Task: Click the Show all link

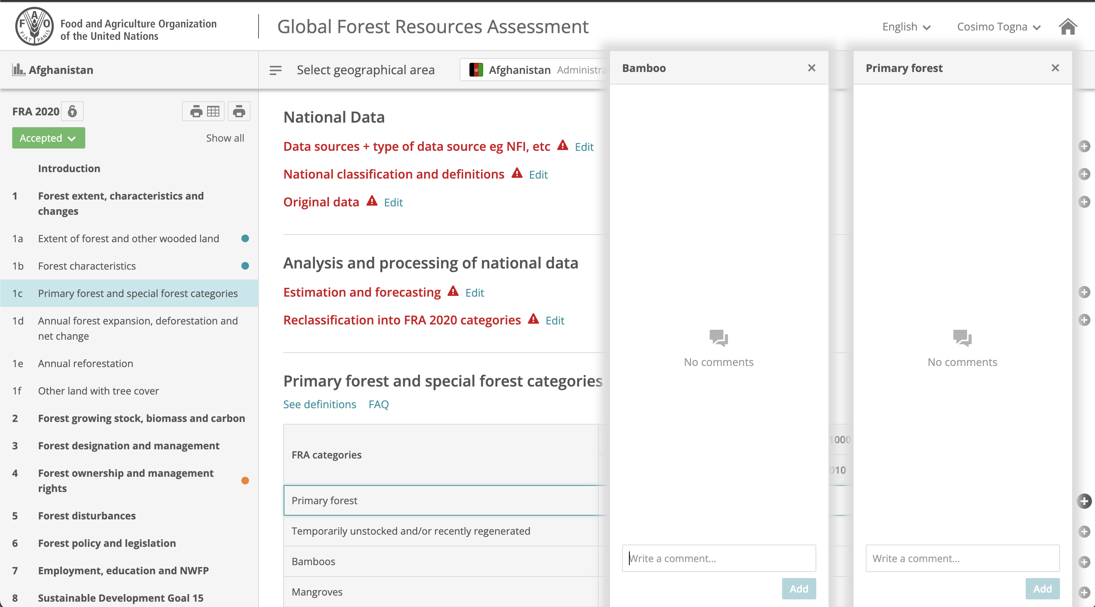Action: click(x=225, y=138)
